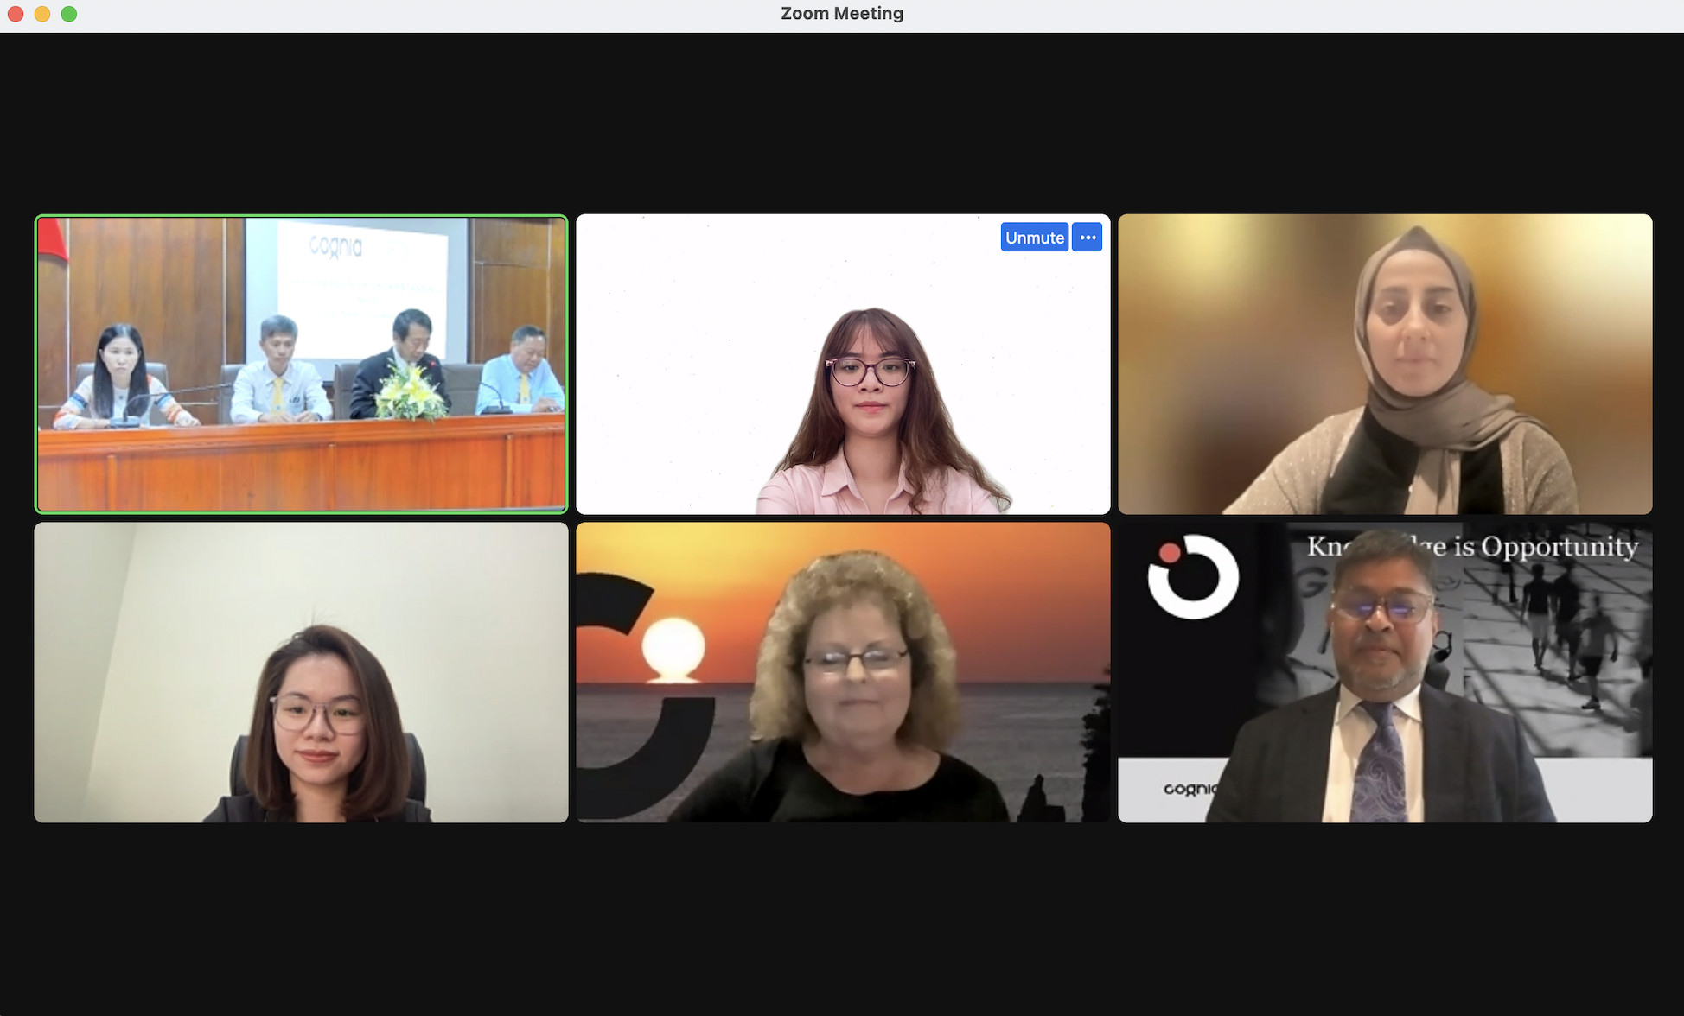Click the small cognia wordmark at tile bottom
Image resolution: width=1684 pixels, height=1016 pixels.
[1189, 789]
